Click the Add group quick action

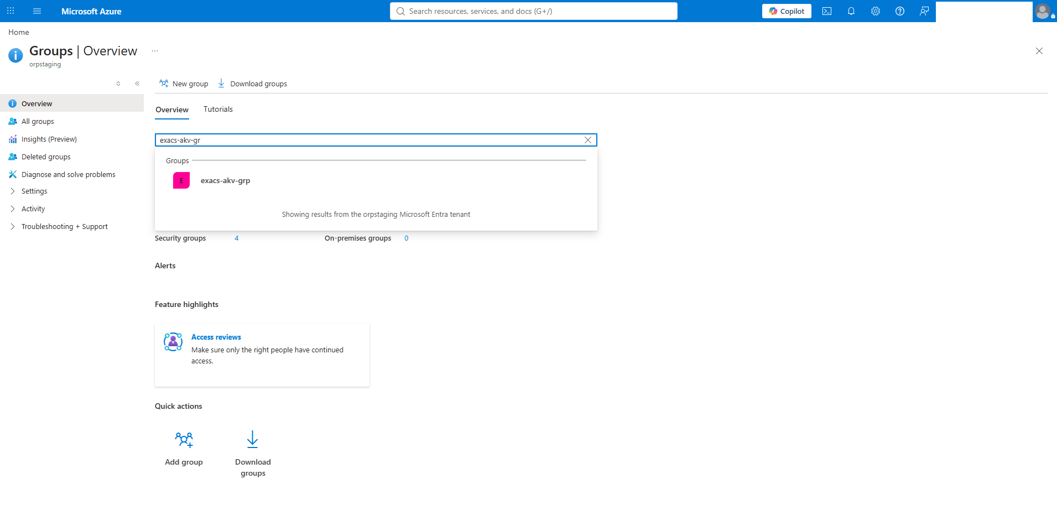(184, 448)
